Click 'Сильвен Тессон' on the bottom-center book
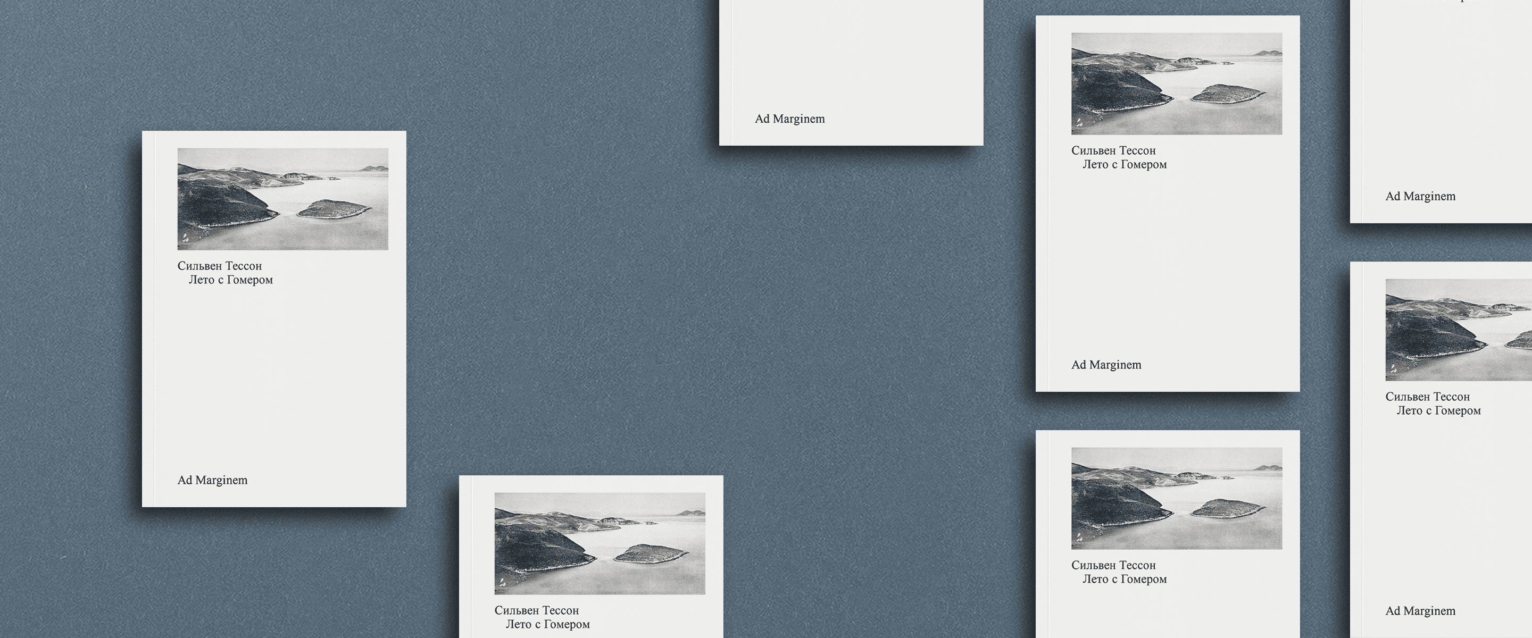The height and width of the screenshot is (638, 1532). click(536, 610)
